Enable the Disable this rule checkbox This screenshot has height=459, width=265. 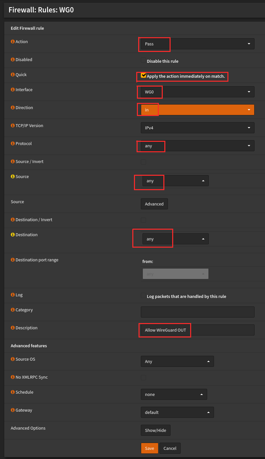[143, 60]
